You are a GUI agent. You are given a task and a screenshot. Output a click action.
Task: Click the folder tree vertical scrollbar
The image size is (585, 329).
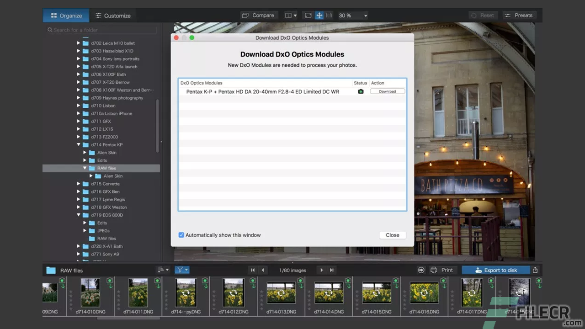pos(158,126)
